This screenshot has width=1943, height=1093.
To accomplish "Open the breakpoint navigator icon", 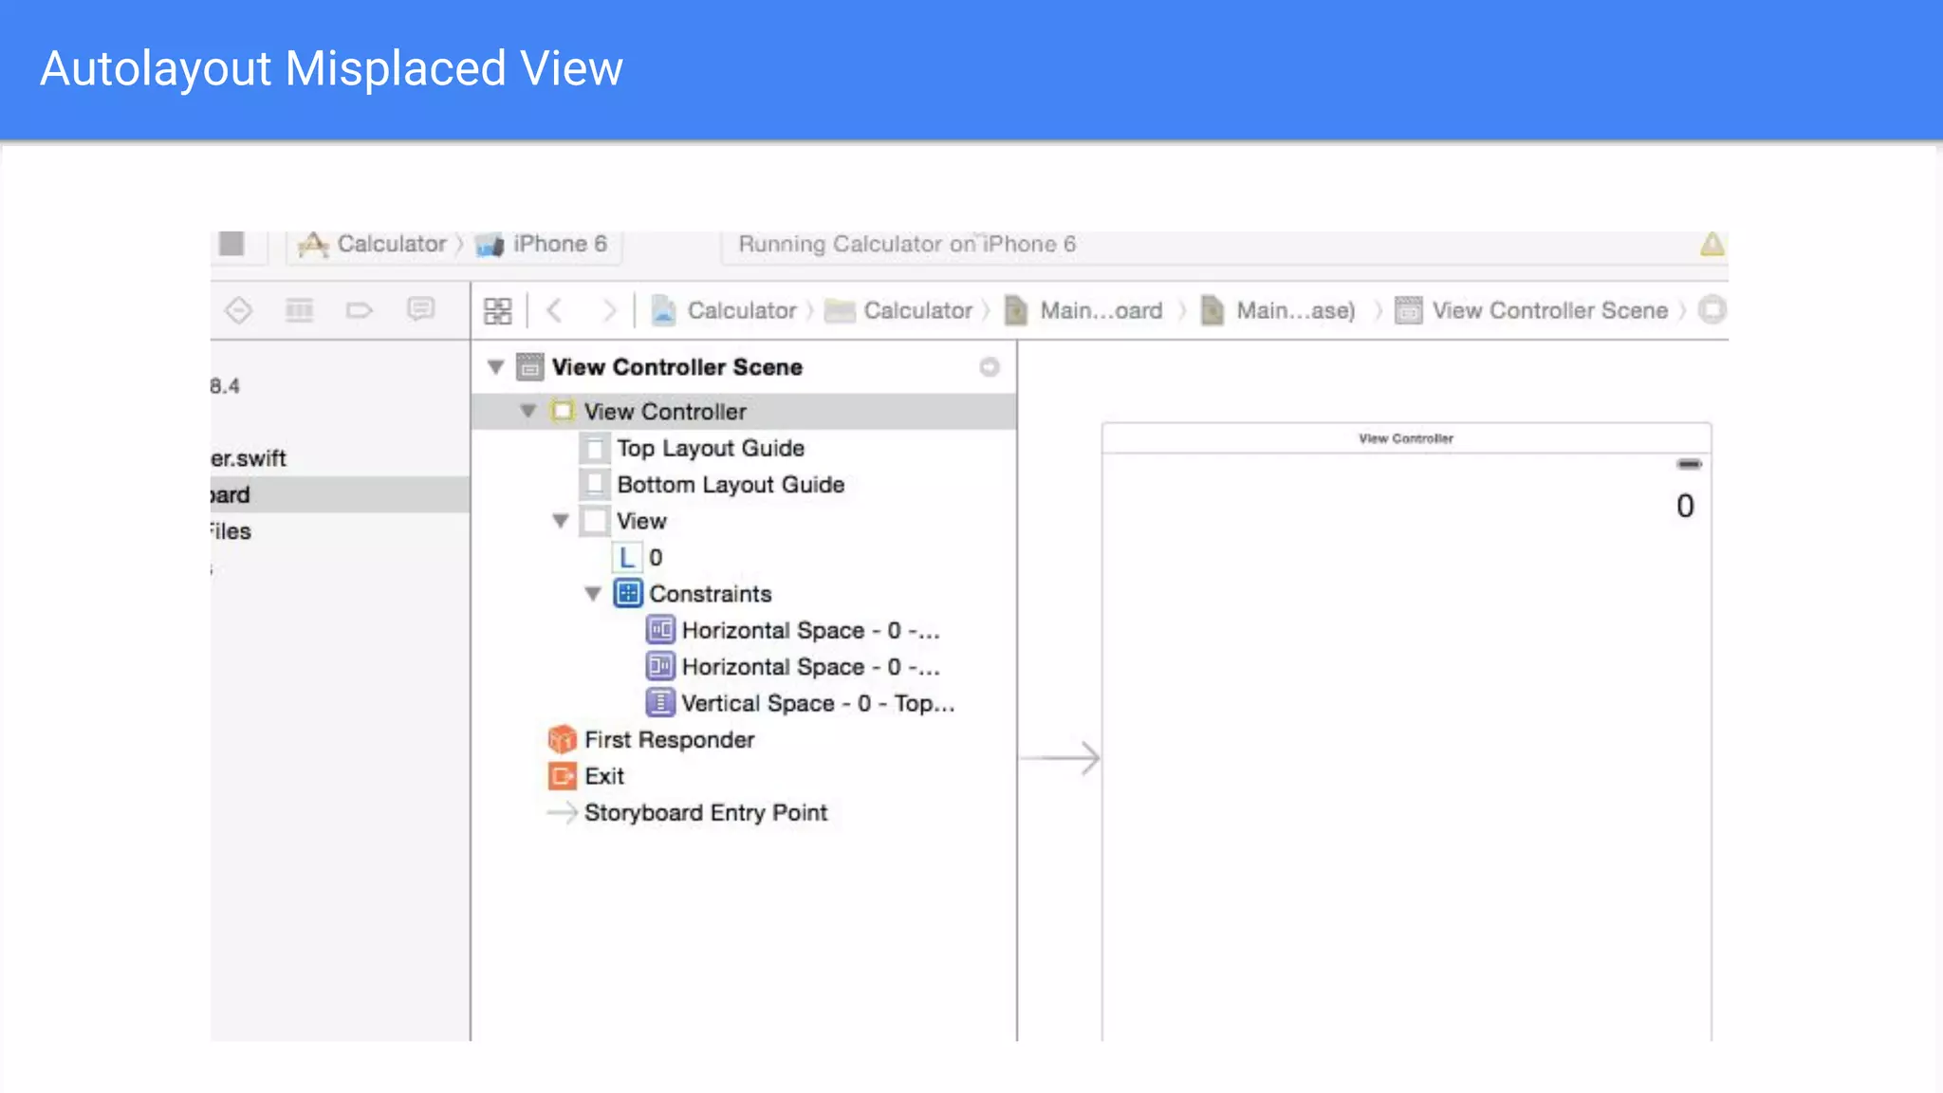I will tap(360, 310).
